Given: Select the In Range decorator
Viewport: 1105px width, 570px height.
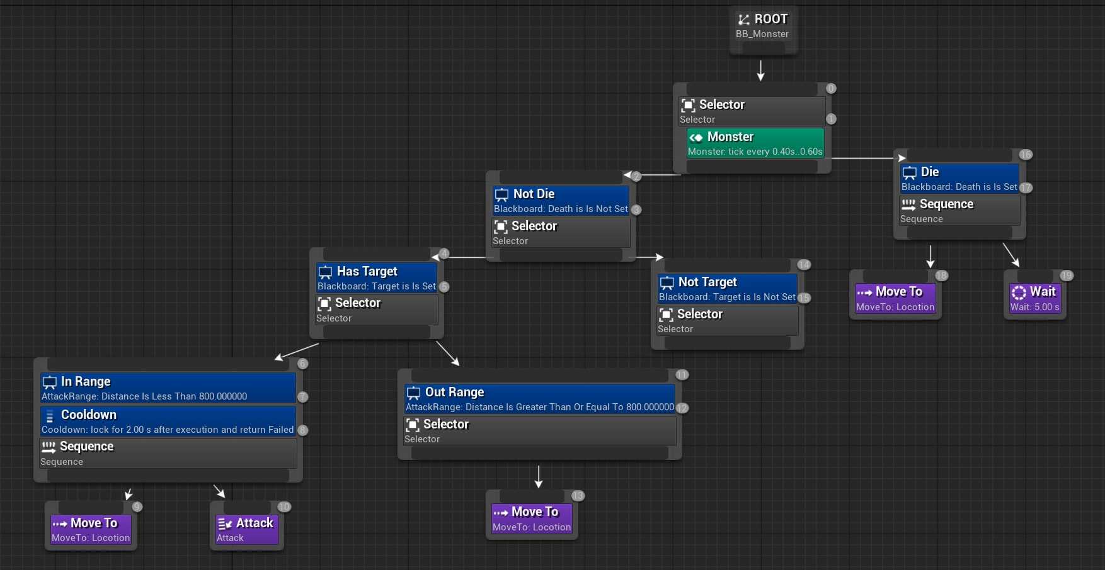Looking at the screenshot, I should pyautogui.click(x=168, y=388).
